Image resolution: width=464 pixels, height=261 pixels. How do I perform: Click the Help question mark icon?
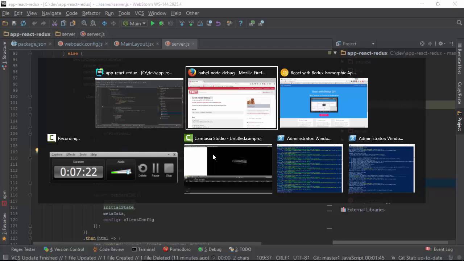[240, 23]
